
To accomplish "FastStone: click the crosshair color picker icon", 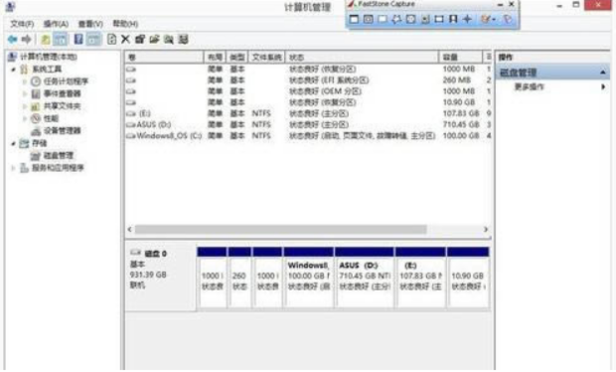I will pos(467,19).
